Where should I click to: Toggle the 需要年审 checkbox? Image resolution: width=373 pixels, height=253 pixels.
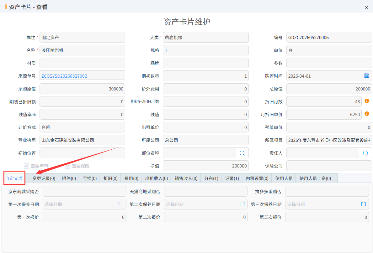click(x=26, y=166)
